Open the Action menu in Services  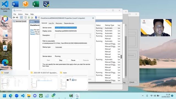(x=20, y=14)
